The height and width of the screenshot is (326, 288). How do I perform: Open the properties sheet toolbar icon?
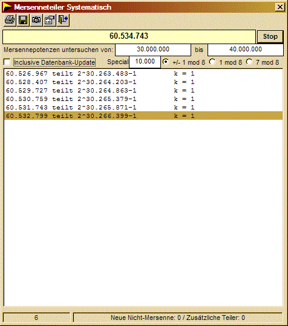[50, 20]
